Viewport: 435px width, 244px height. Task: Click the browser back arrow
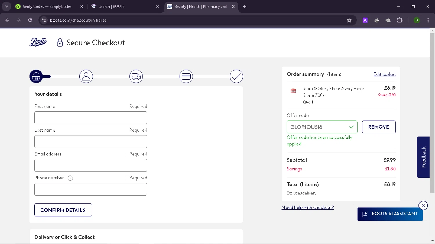coord(7,20)
